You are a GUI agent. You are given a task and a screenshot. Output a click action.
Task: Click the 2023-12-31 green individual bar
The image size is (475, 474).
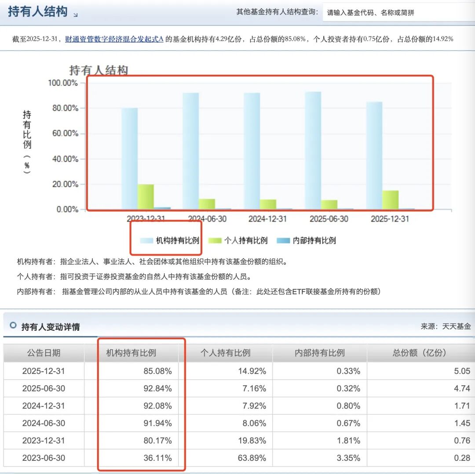[146, 197]
